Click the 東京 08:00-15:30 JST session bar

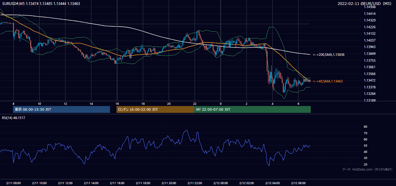tap(62, 109)
